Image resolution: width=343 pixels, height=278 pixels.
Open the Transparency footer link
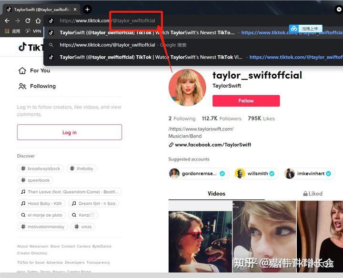tap(98, 262)
